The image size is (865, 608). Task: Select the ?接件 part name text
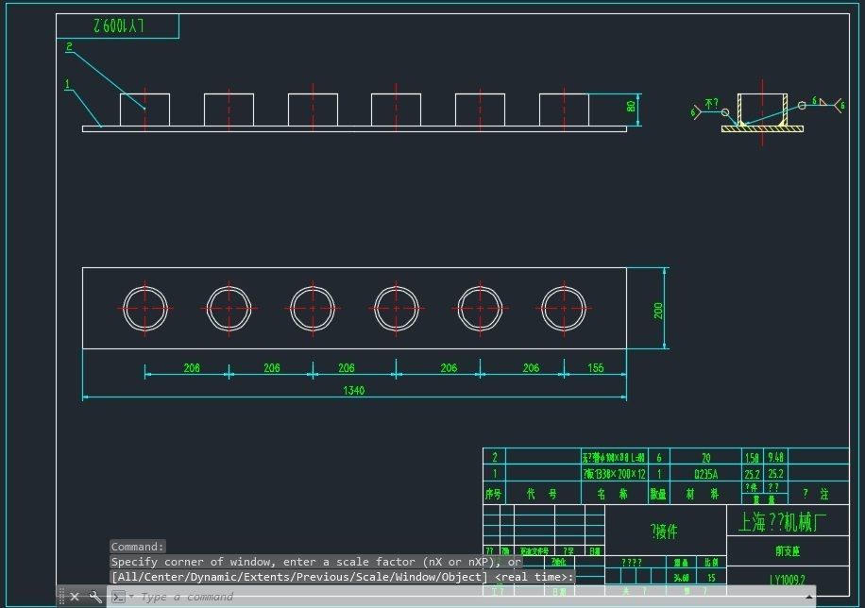click(664, 532)
